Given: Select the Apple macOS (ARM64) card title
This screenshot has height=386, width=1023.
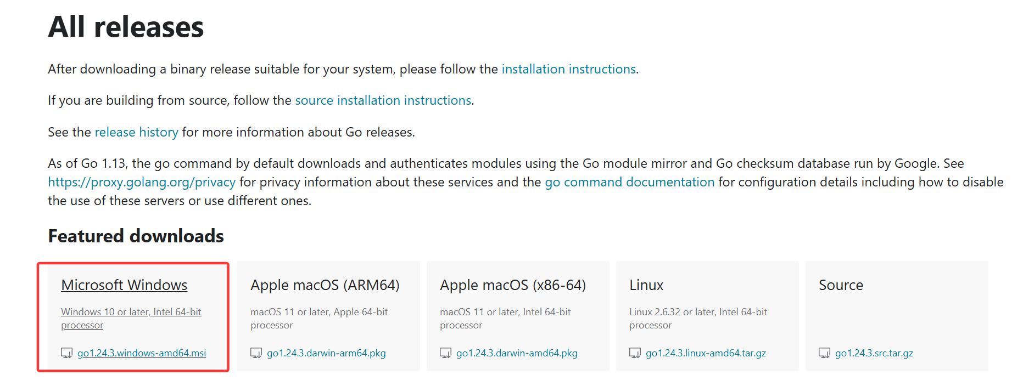Looking at the screenshot, I should (325, 285).
